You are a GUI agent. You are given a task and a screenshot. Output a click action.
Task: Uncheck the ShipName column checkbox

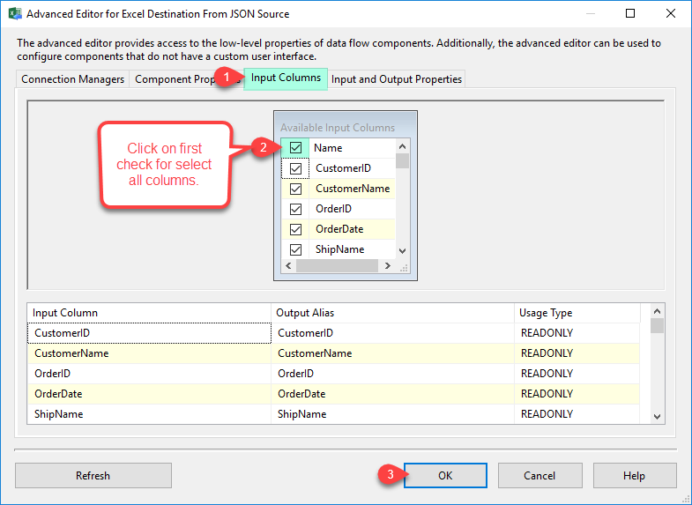point(295,249)
